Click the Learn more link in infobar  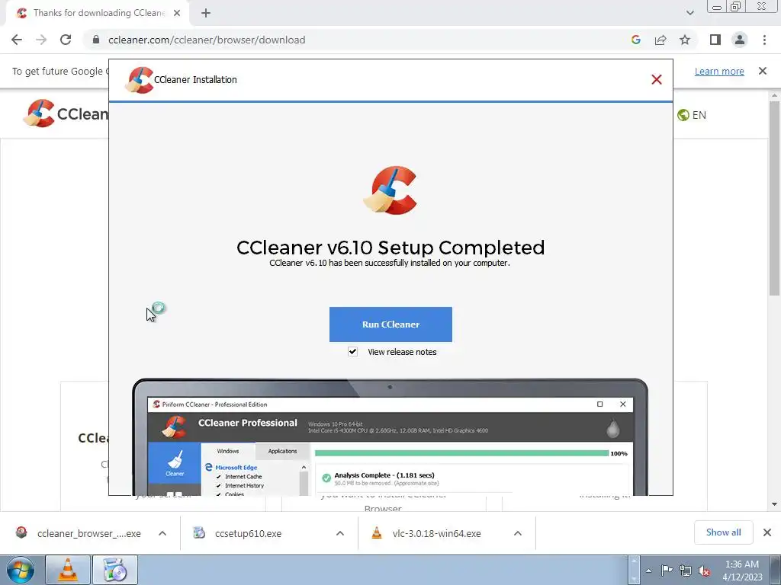719,71
